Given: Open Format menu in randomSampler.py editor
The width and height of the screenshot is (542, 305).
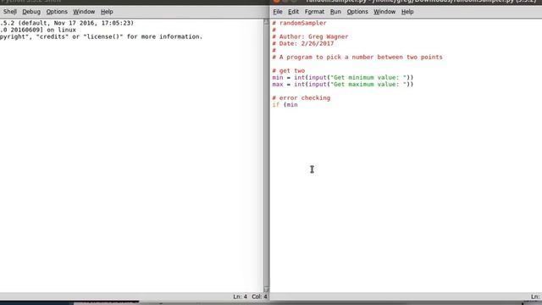Looking at the screenshot, I should tap(314, 11).
